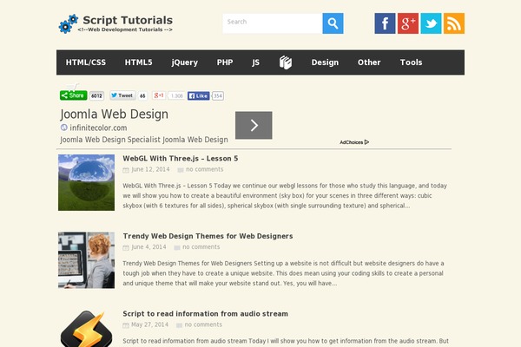
Task: Click the WebGL sphere thumbnail
Action: (86, 182)
